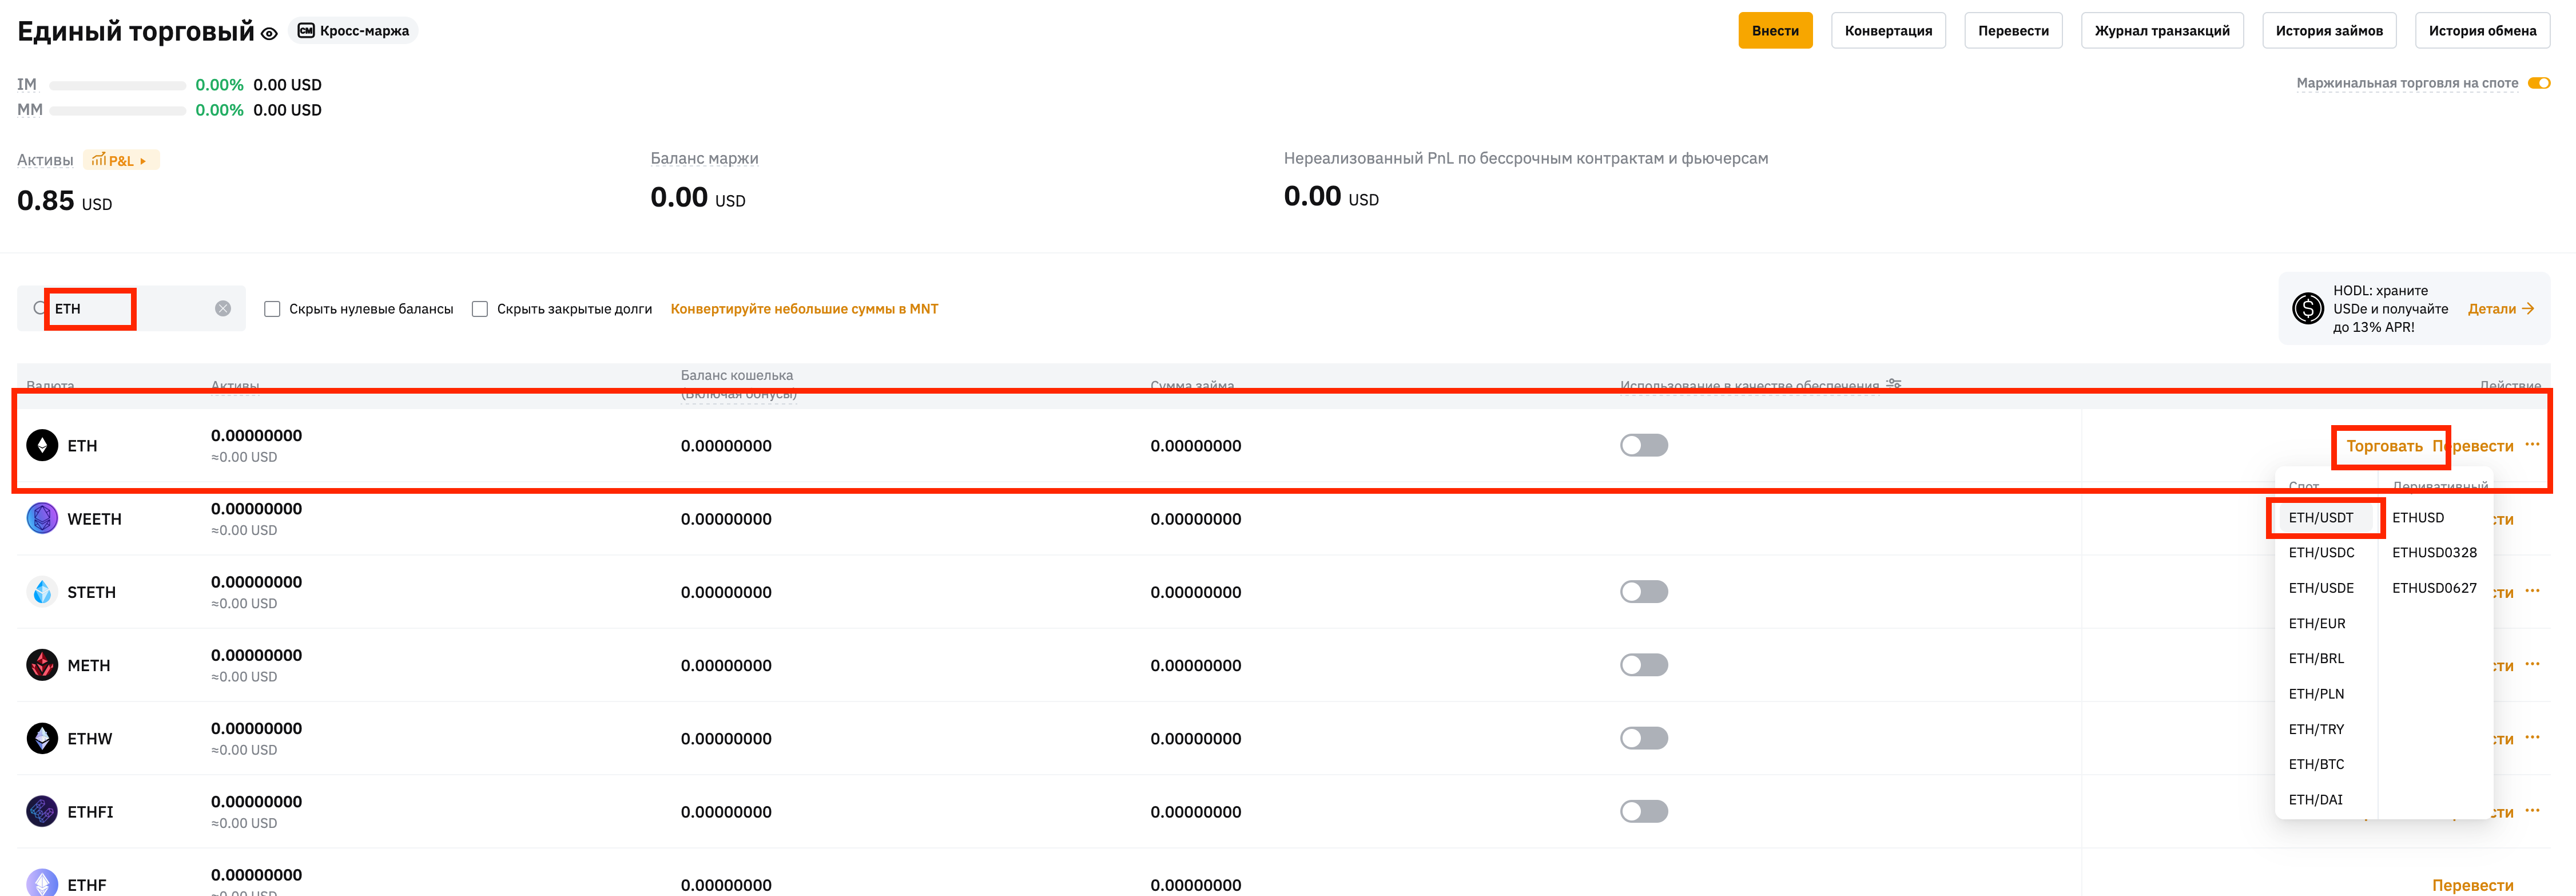The width and height of the screenshot is (2576, 896).
Task: Toggle ETHFI collateral switch
Action: [1644, 811]
